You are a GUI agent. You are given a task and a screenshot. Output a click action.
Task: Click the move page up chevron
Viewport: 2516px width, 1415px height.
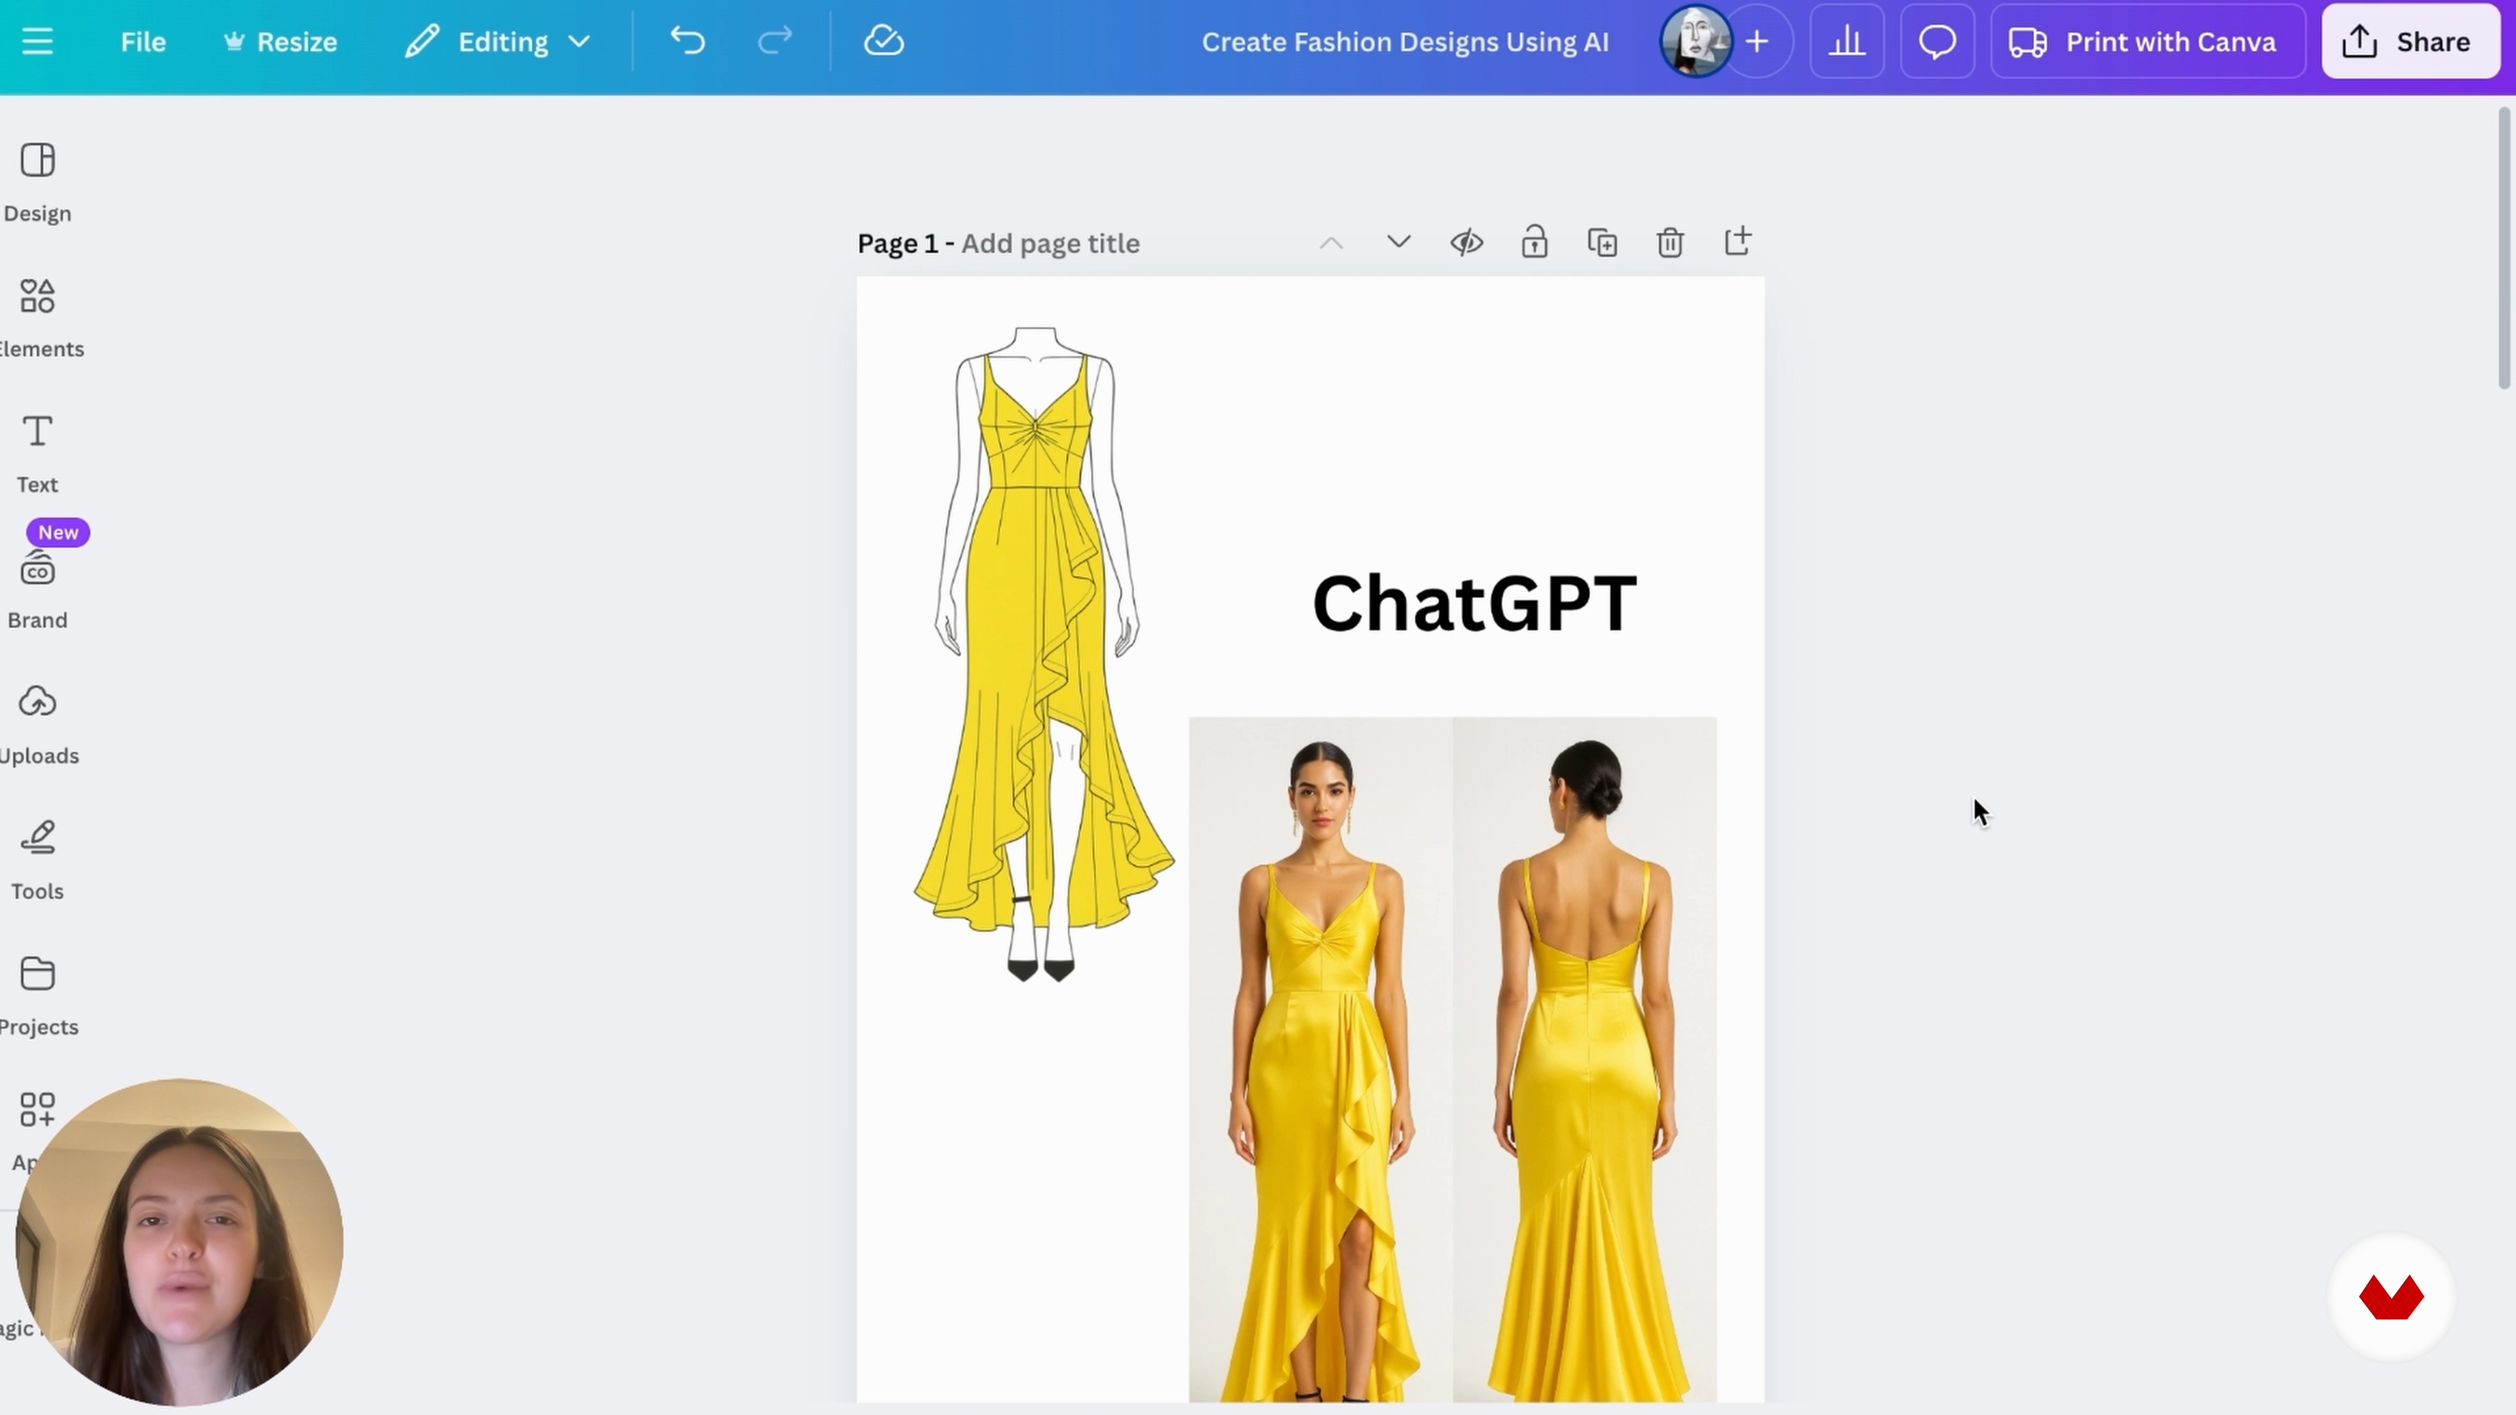pos(1331,243)
